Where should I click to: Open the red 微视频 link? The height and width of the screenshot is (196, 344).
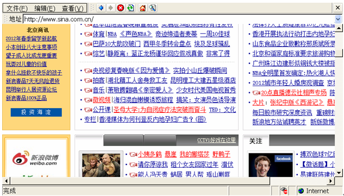pos(102,100)
